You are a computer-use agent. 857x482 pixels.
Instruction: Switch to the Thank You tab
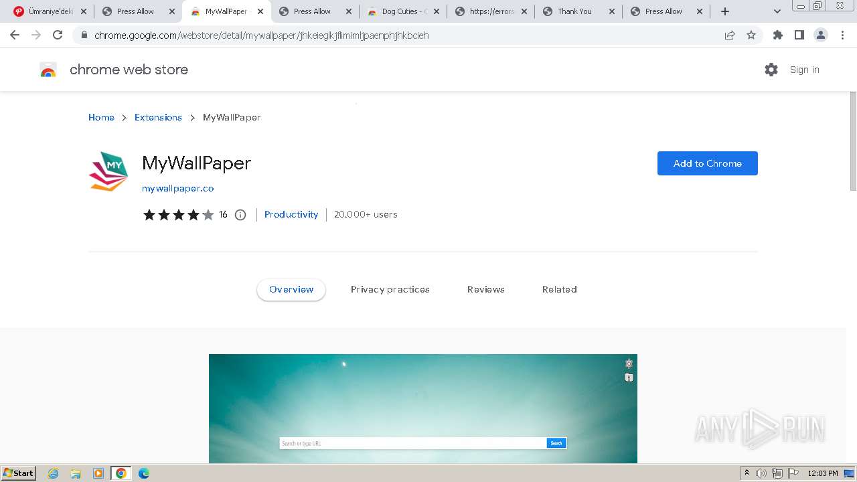click(578, 11)
